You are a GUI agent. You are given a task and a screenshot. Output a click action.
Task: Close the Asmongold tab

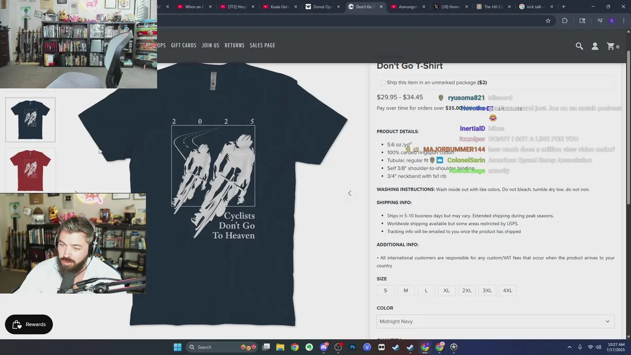point(424,7)
